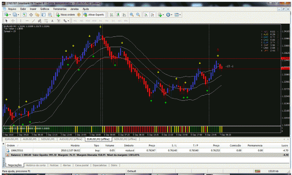Select the arrow Cursor tool
Viewport: 292px width, 175px height.
[x=7, y=21]
